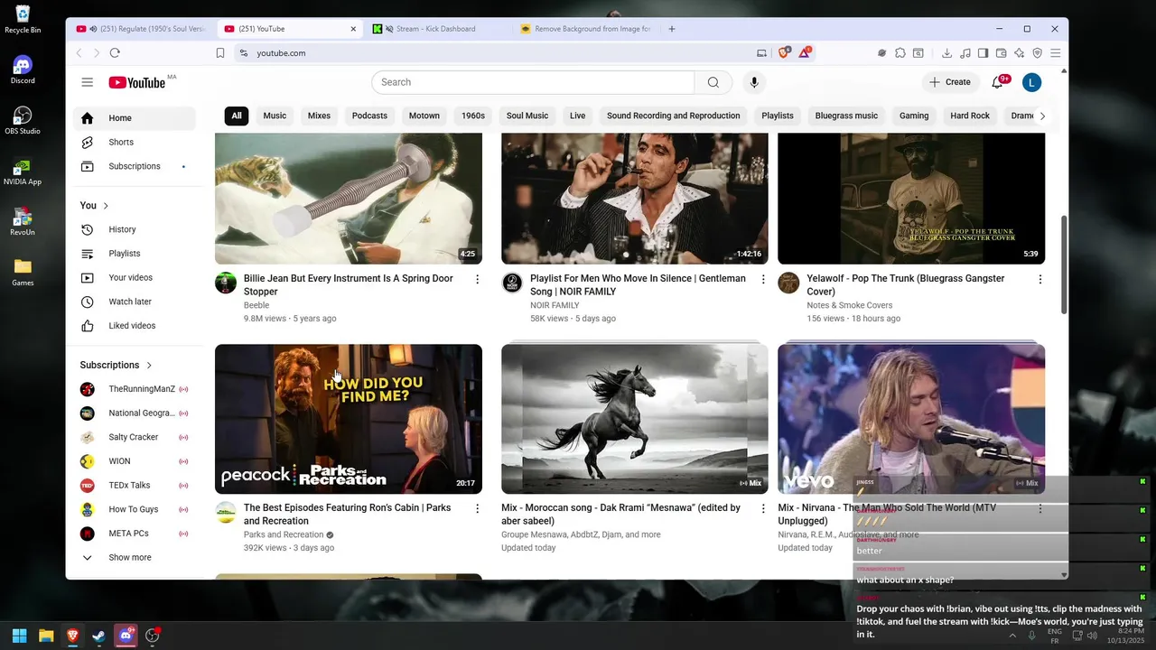
Task: Open options for Parks and Recreation video
Action: point(478,509)
